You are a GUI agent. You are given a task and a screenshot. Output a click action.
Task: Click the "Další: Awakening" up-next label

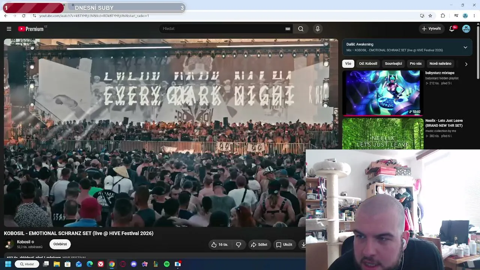click(x=360, y=44)
